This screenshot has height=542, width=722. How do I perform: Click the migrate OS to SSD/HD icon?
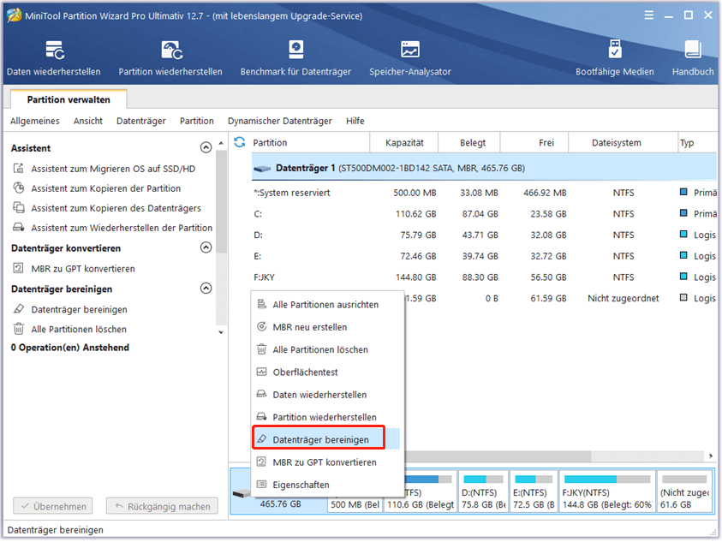pyautogui.click(x=19, y=169)
